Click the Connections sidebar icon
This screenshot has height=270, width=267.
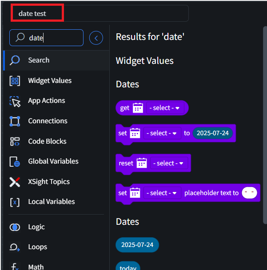coord(15,121)
